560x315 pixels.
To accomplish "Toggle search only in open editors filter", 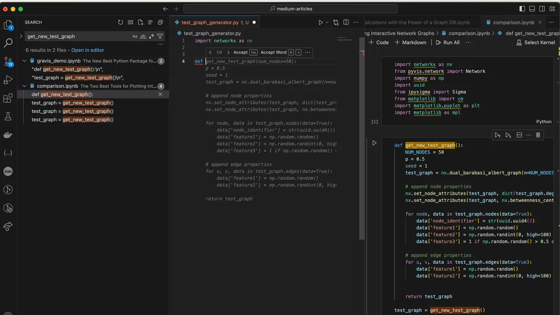I will click(x=160, y=36).
